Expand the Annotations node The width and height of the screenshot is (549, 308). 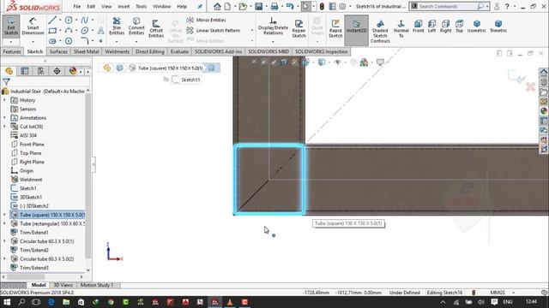[x=4, y=118]
